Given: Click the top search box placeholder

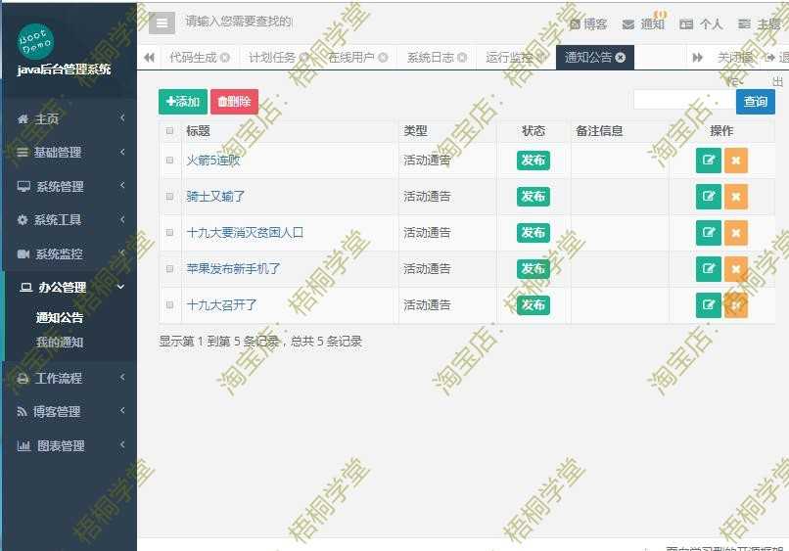Looking at the screenshot, I should [239, 22].
